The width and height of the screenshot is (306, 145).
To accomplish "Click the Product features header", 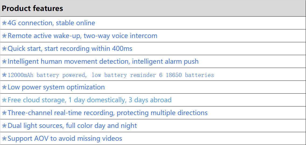I will 32,8.
